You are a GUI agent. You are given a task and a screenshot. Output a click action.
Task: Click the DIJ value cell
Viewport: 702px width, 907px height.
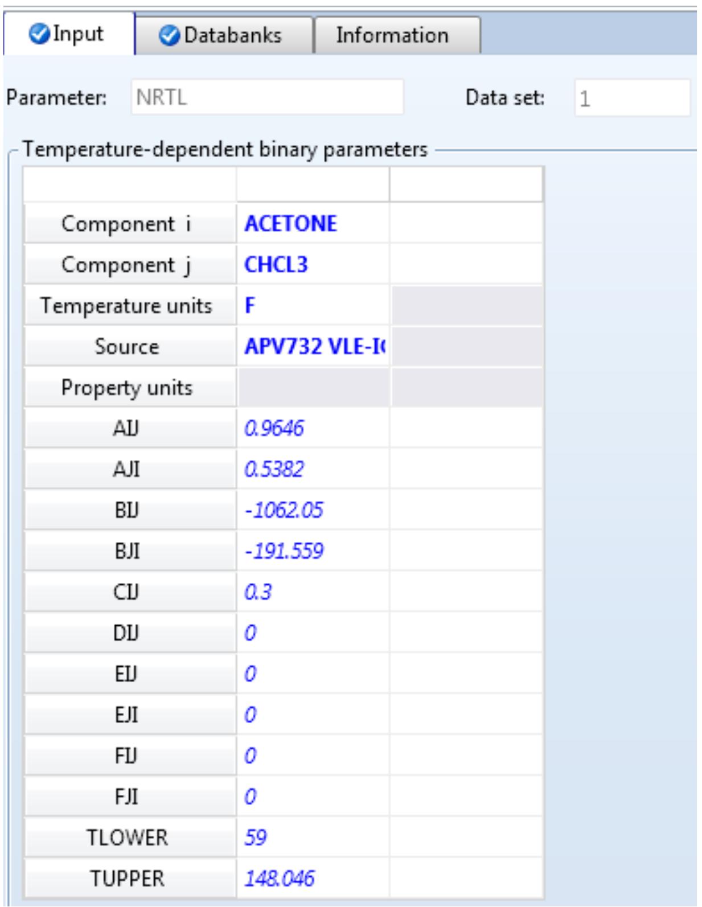click(313, 633)
